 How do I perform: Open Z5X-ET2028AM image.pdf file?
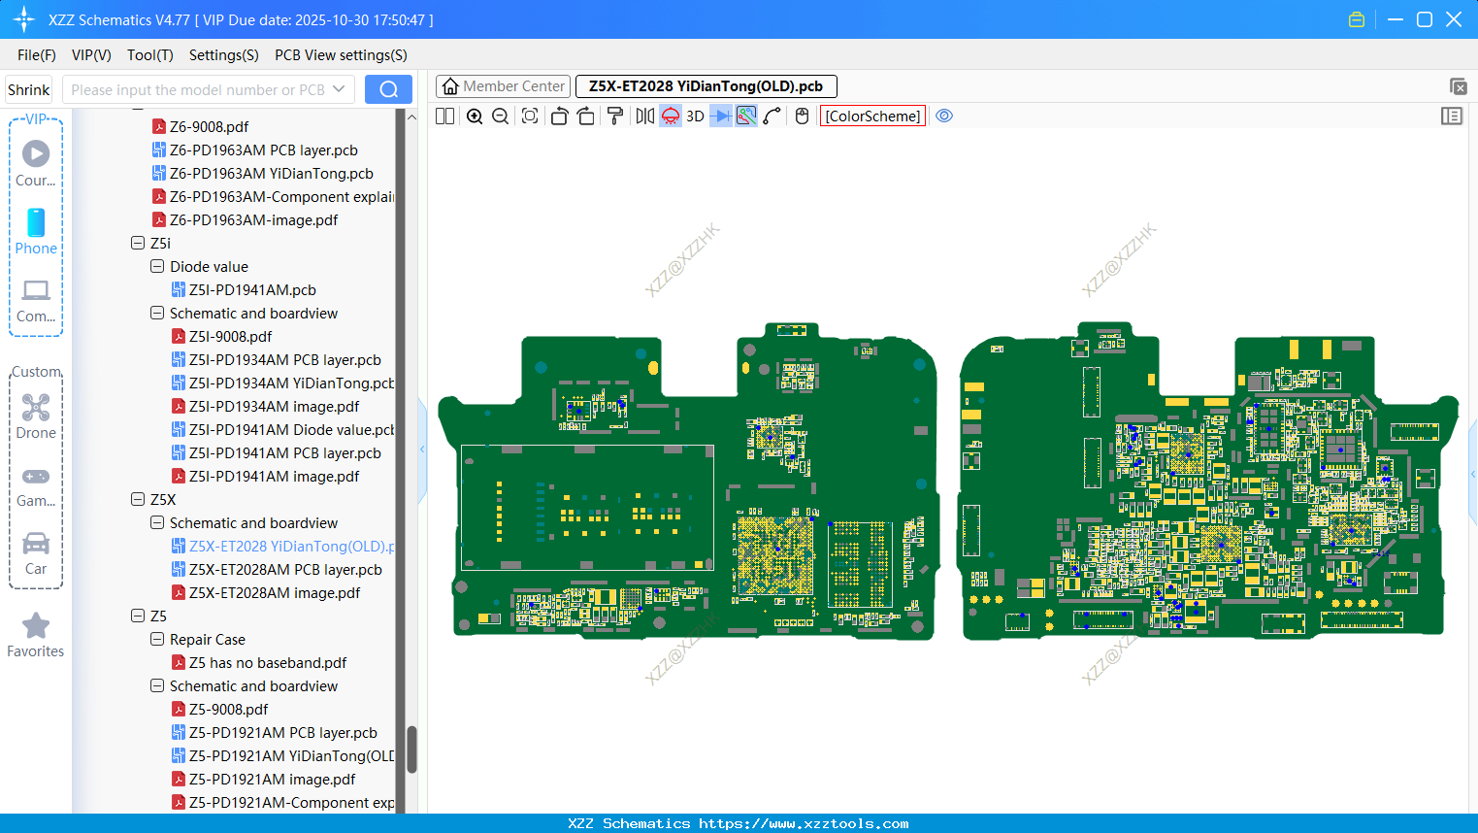coord(274,592)
